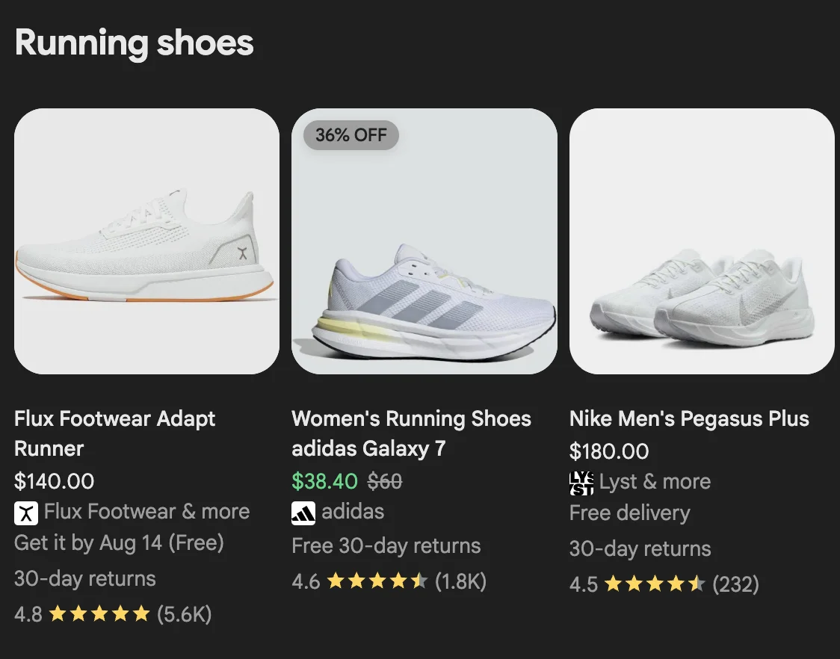
Task: Click the half-star icon on Galaxy 7 rating
Action: (418, 581)
